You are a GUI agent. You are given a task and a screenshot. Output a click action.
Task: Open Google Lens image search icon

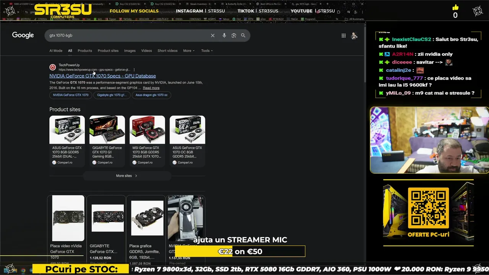tap(234, 36)
